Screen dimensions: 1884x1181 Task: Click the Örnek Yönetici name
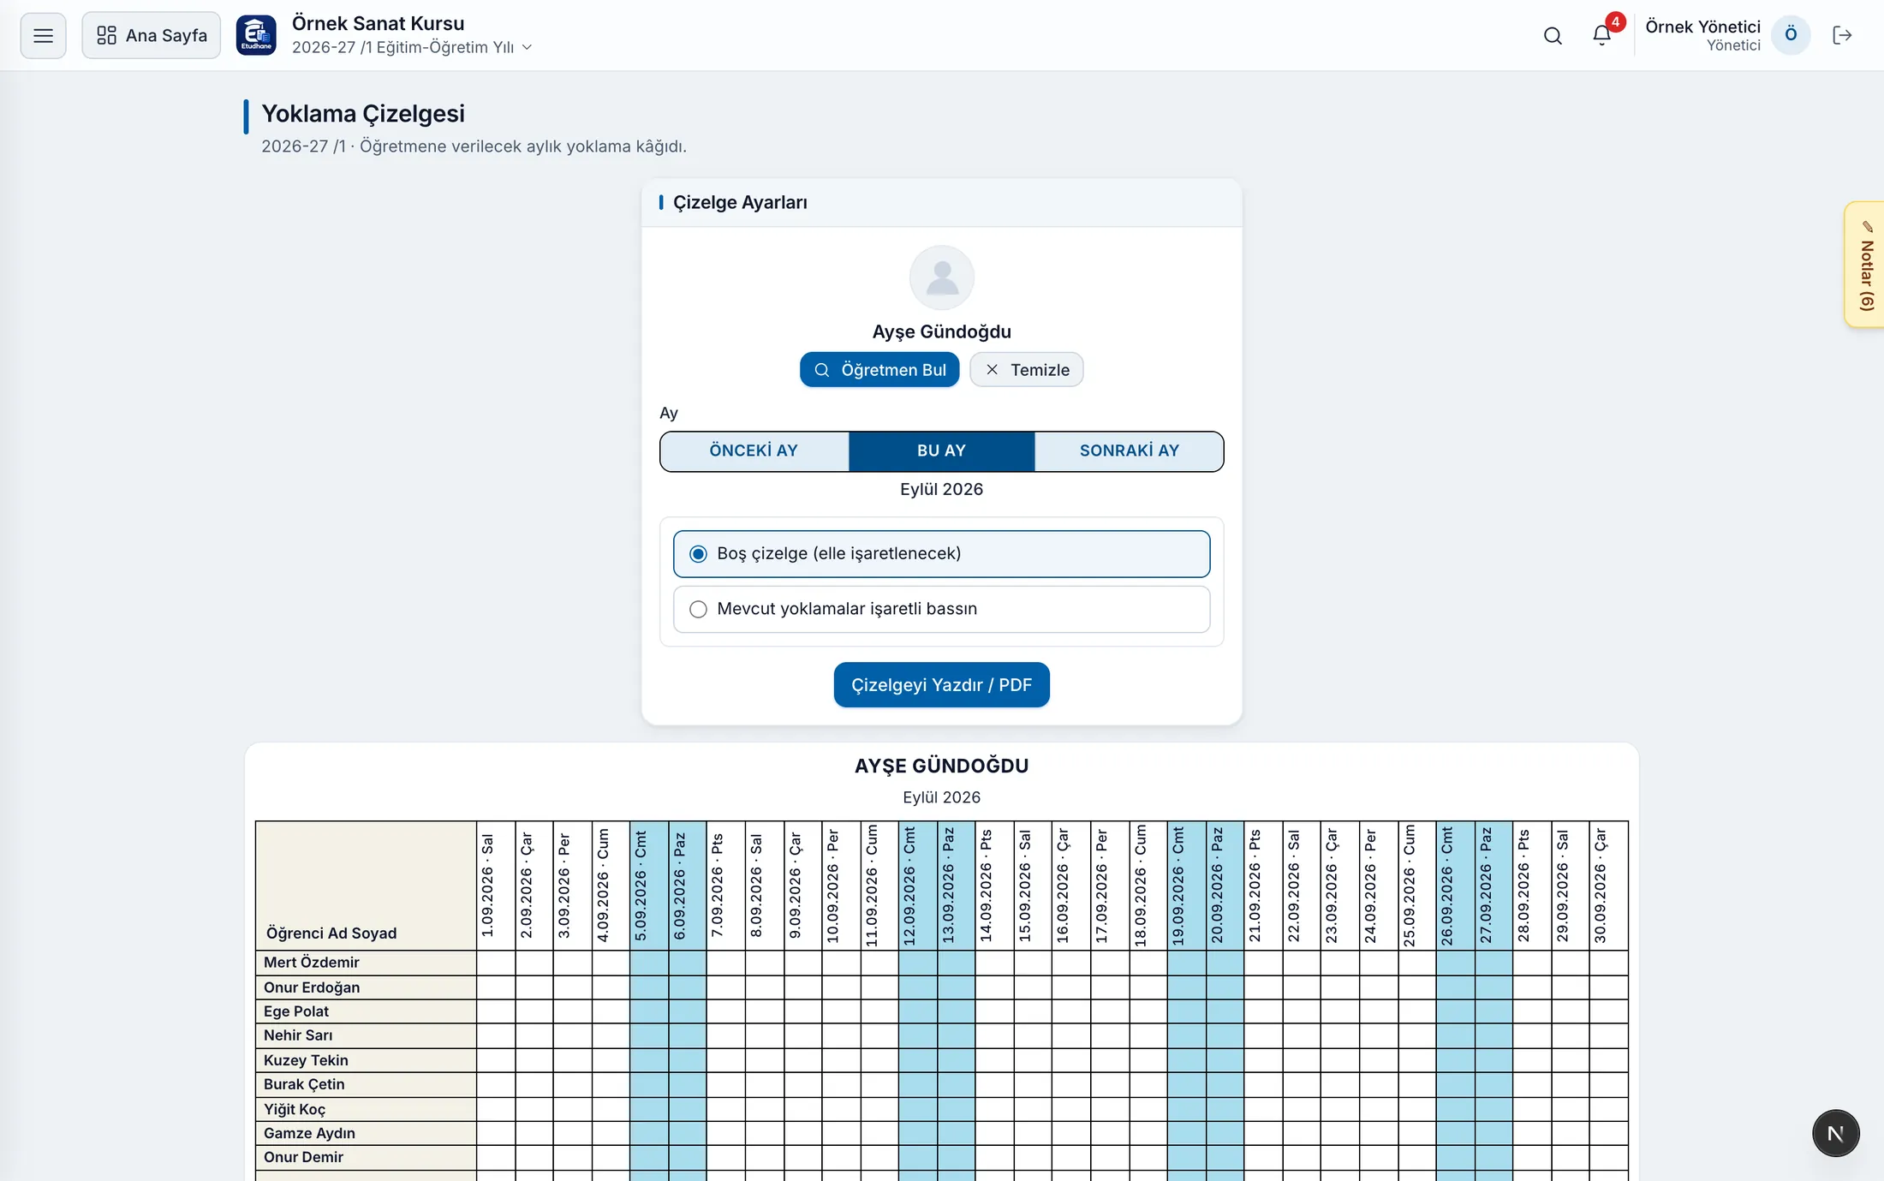1702,27
